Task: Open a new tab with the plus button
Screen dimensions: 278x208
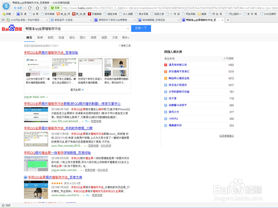Action: click(x=228, y=20)
